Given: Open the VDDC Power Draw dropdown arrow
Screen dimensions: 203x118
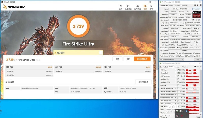Looking at the screenshot, I should (176, 101).
